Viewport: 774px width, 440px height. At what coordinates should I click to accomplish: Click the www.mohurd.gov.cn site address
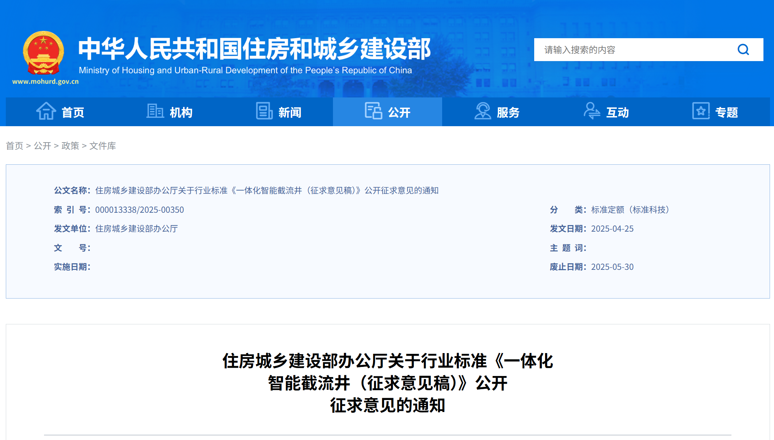click(45, 81)
